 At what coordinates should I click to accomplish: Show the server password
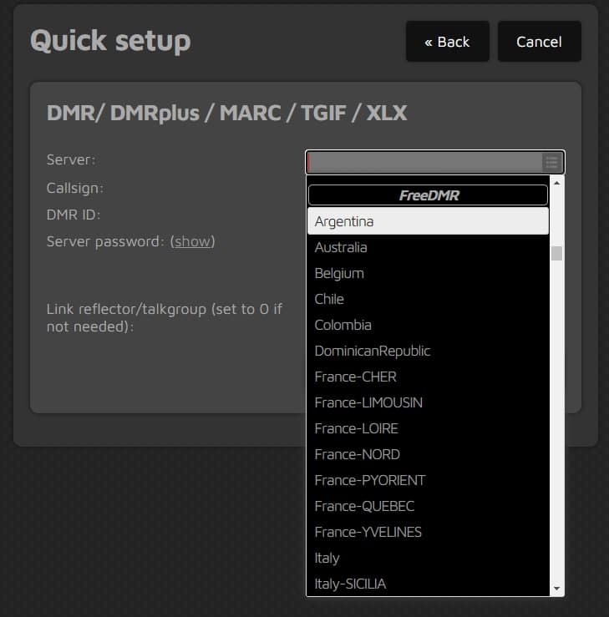pyautogui.click(x=192, y=241)
